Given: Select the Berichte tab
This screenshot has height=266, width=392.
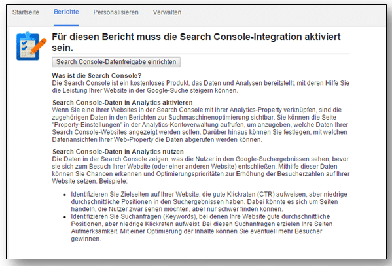Looking at the screenshot, I should pos(66,12).
